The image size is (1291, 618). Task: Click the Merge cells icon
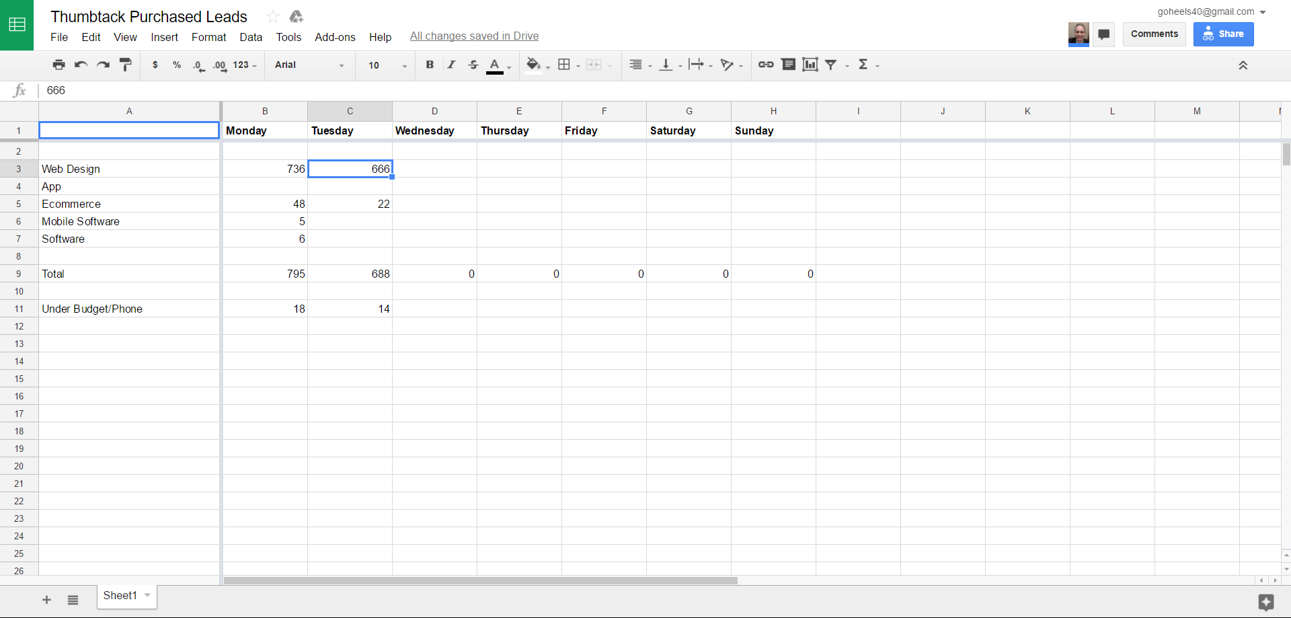tap(594, 65)
